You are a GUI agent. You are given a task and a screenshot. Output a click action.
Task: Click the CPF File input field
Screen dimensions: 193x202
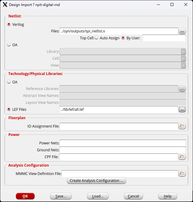pyautogui.click(x=119, y=157)
